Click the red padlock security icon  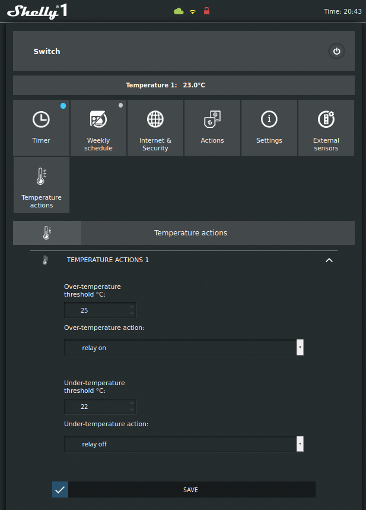tap(206, 11)
